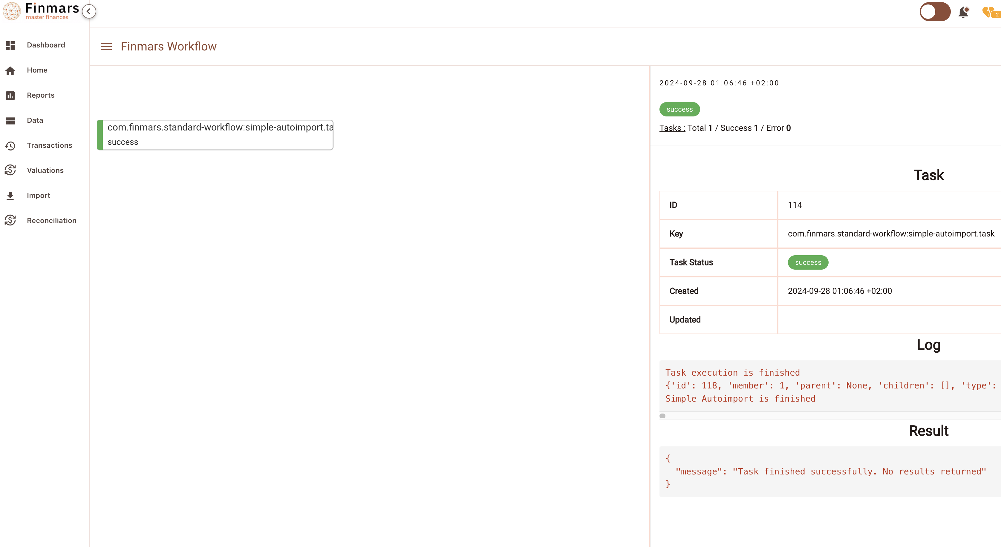Click the Home house icon
The width and height of the screenshot is (1001, 547).
[x=10, y=70]
